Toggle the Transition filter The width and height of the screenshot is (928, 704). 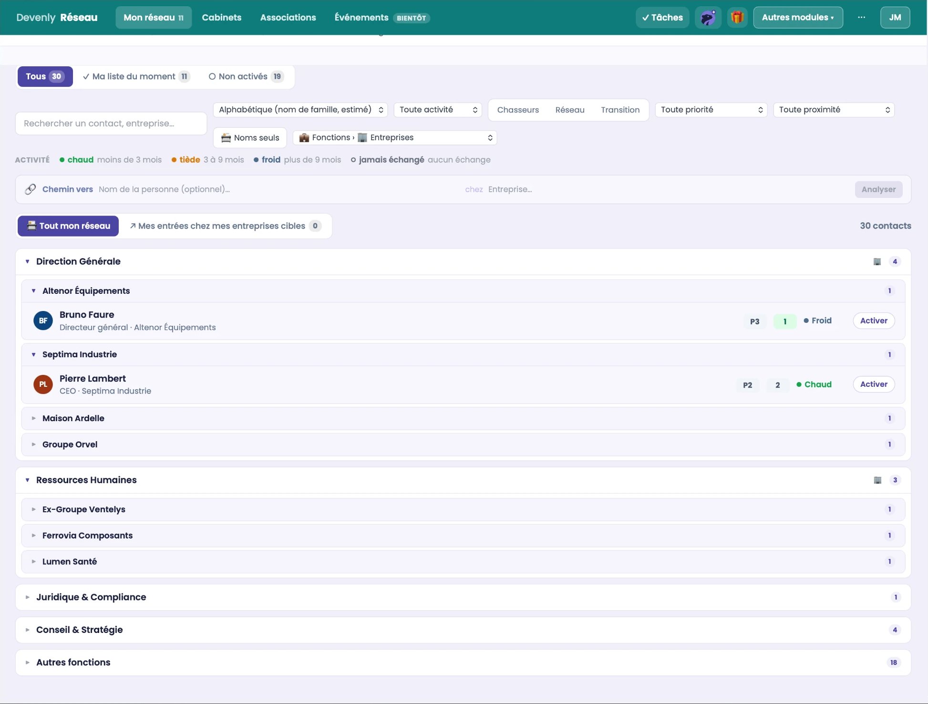[620, 110]
